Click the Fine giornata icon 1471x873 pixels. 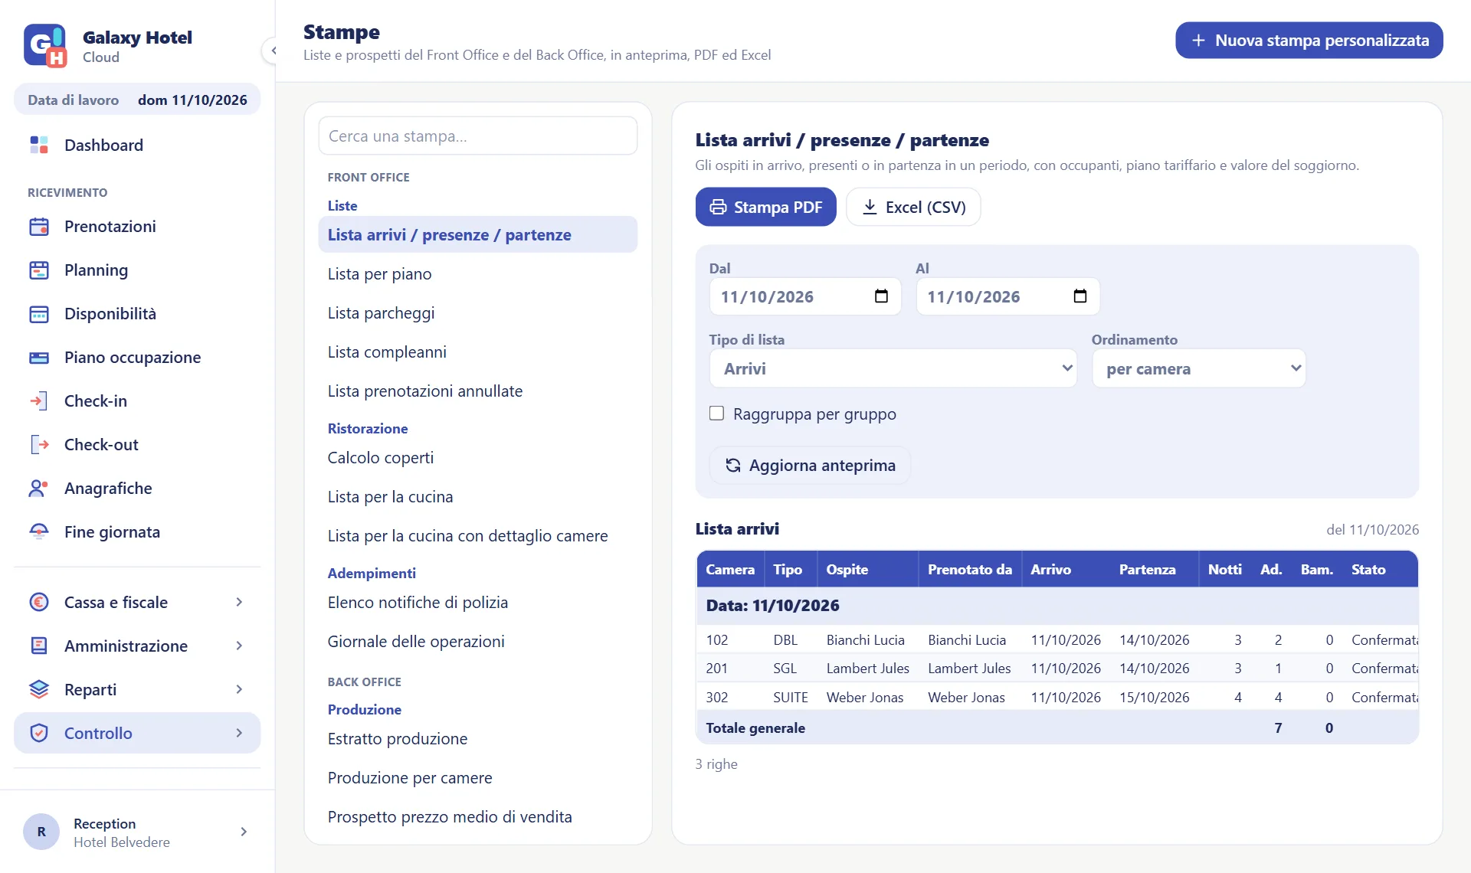click(x=39, y=531)
